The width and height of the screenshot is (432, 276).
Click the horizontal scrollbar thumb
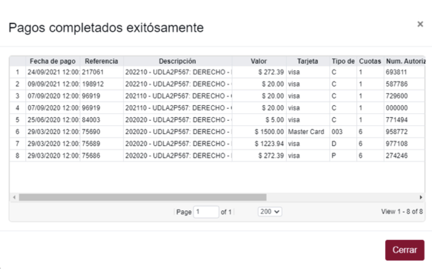click(141, 198)
